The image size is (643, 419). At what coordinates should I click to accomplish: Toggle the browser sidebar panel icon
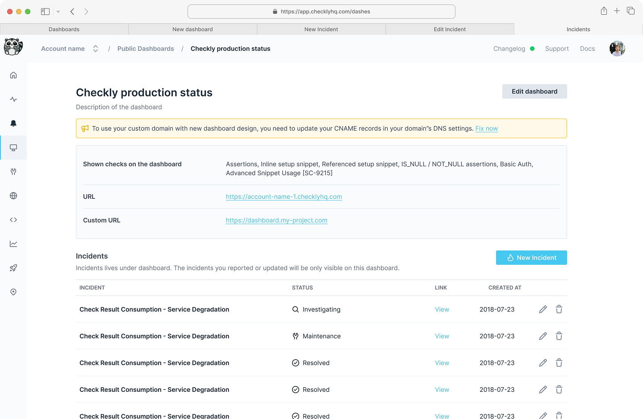tap(45, 12)
